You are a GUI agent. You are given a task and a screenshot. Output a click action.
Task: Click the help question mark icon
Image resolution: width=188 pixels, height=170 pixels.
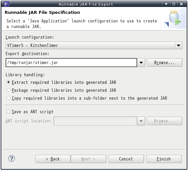pyautogui.click(x=12, y=159)
